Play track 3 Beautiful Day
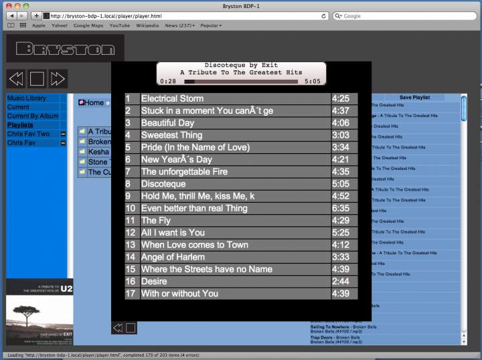 pos(241,123)
